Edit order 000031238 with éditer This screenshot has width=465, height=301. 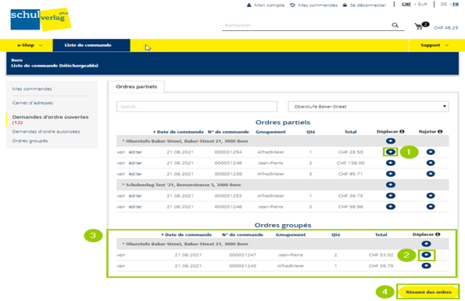pyautogui.click(x=135, y=174)
